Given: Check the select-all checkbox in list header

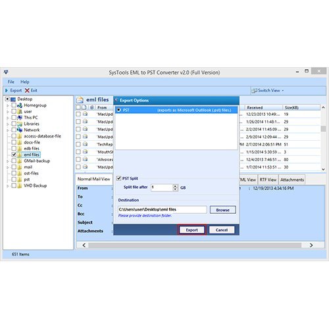Looking at the screenshot, I should pos(78,107).
